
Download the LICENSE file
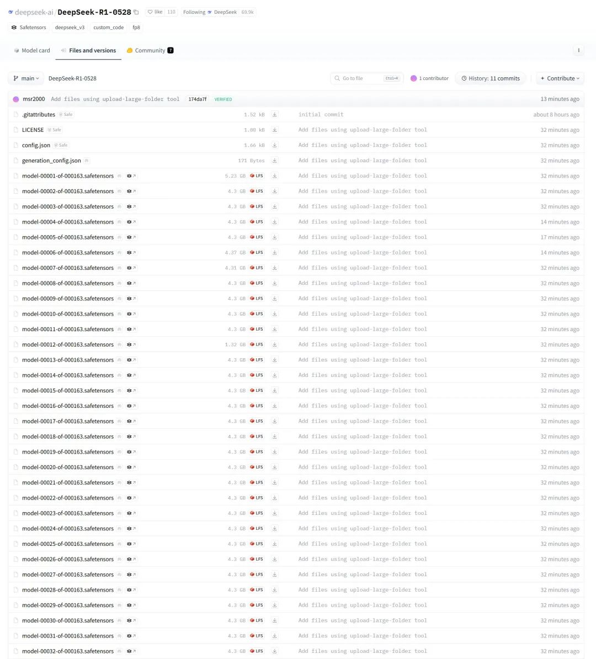pyautogui.click(x=274, y=130)
